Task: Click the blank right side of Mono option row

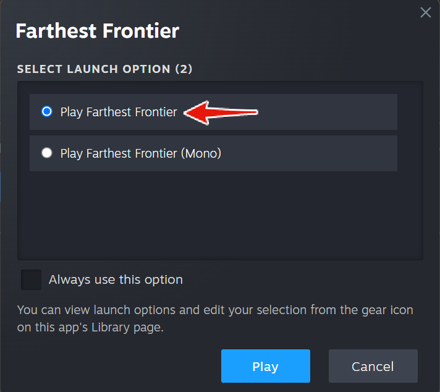Action: [308, 153]
